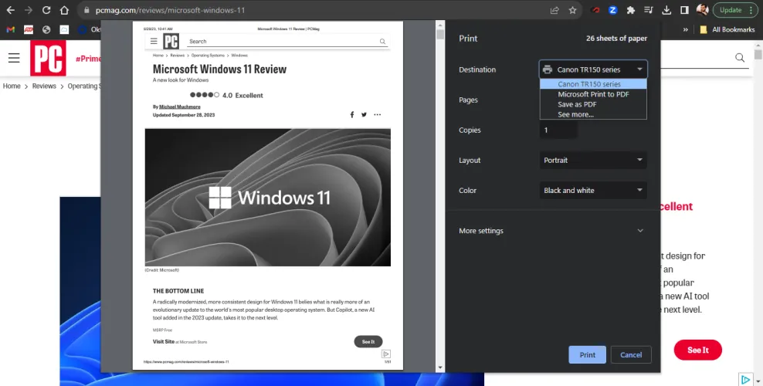Open the Layout Portrait dropdown
This screenshot has width=763, height=386.
pos(592,161)
